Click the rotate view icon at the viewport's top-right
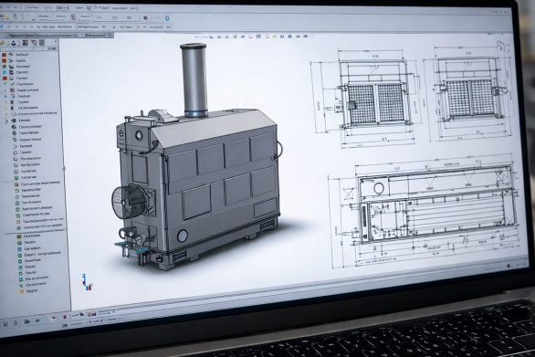Viewport: 535px width, 357px height. (501, 45)
